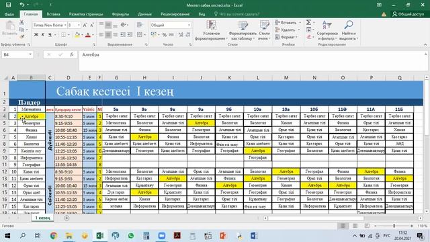Click the wrap text icon
This screenshot has height=242, width=430.
140,26
